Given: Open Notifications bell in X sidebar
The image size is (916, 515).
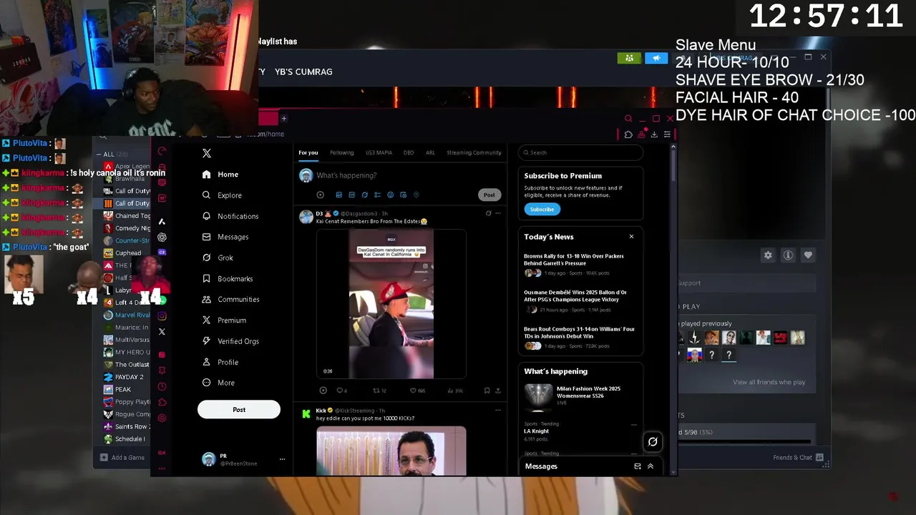Looking at the screenshot, I should 207,216.
